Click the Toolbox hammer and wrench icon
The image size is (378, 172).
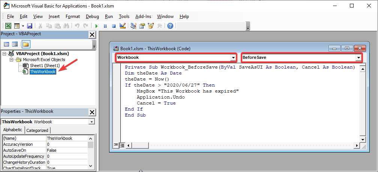coord(159,26)
